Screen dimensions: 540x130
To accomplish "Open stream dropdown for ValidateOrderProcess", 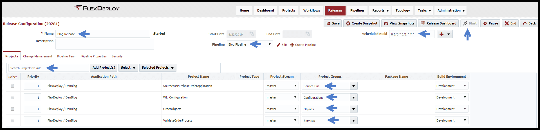I will pyautogui.click(x=282, y=120).
